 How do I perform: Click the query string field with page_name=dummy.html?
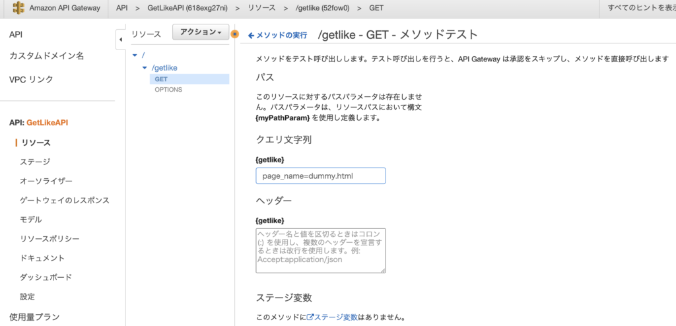[x=321, y=176]
